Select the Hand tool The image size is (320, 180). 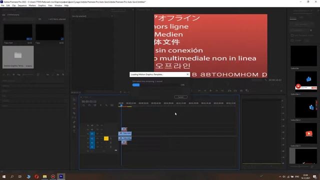74,126
